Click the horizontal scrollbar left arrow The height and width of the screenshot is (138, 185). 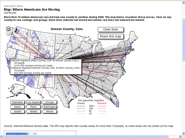(x=1, y=137)
